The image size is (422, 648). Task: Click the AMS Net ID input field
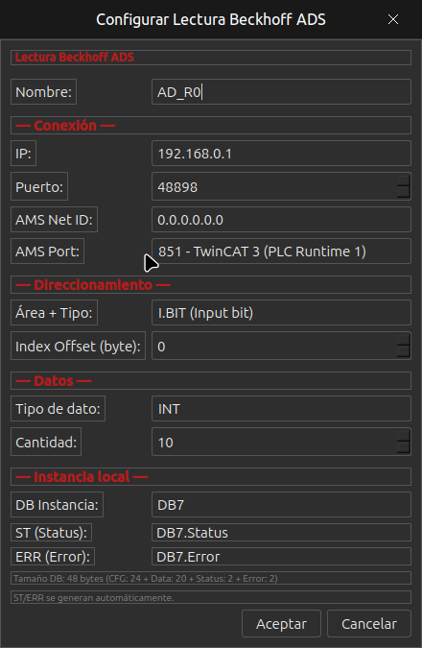281,220
